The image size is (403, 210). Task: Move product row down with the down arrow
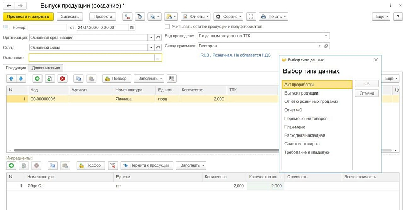pyautogui.click(x=20, y=78)
